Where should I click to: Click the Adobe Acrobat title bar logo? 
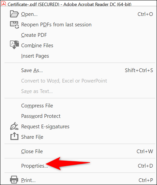[x=3, y=4]
